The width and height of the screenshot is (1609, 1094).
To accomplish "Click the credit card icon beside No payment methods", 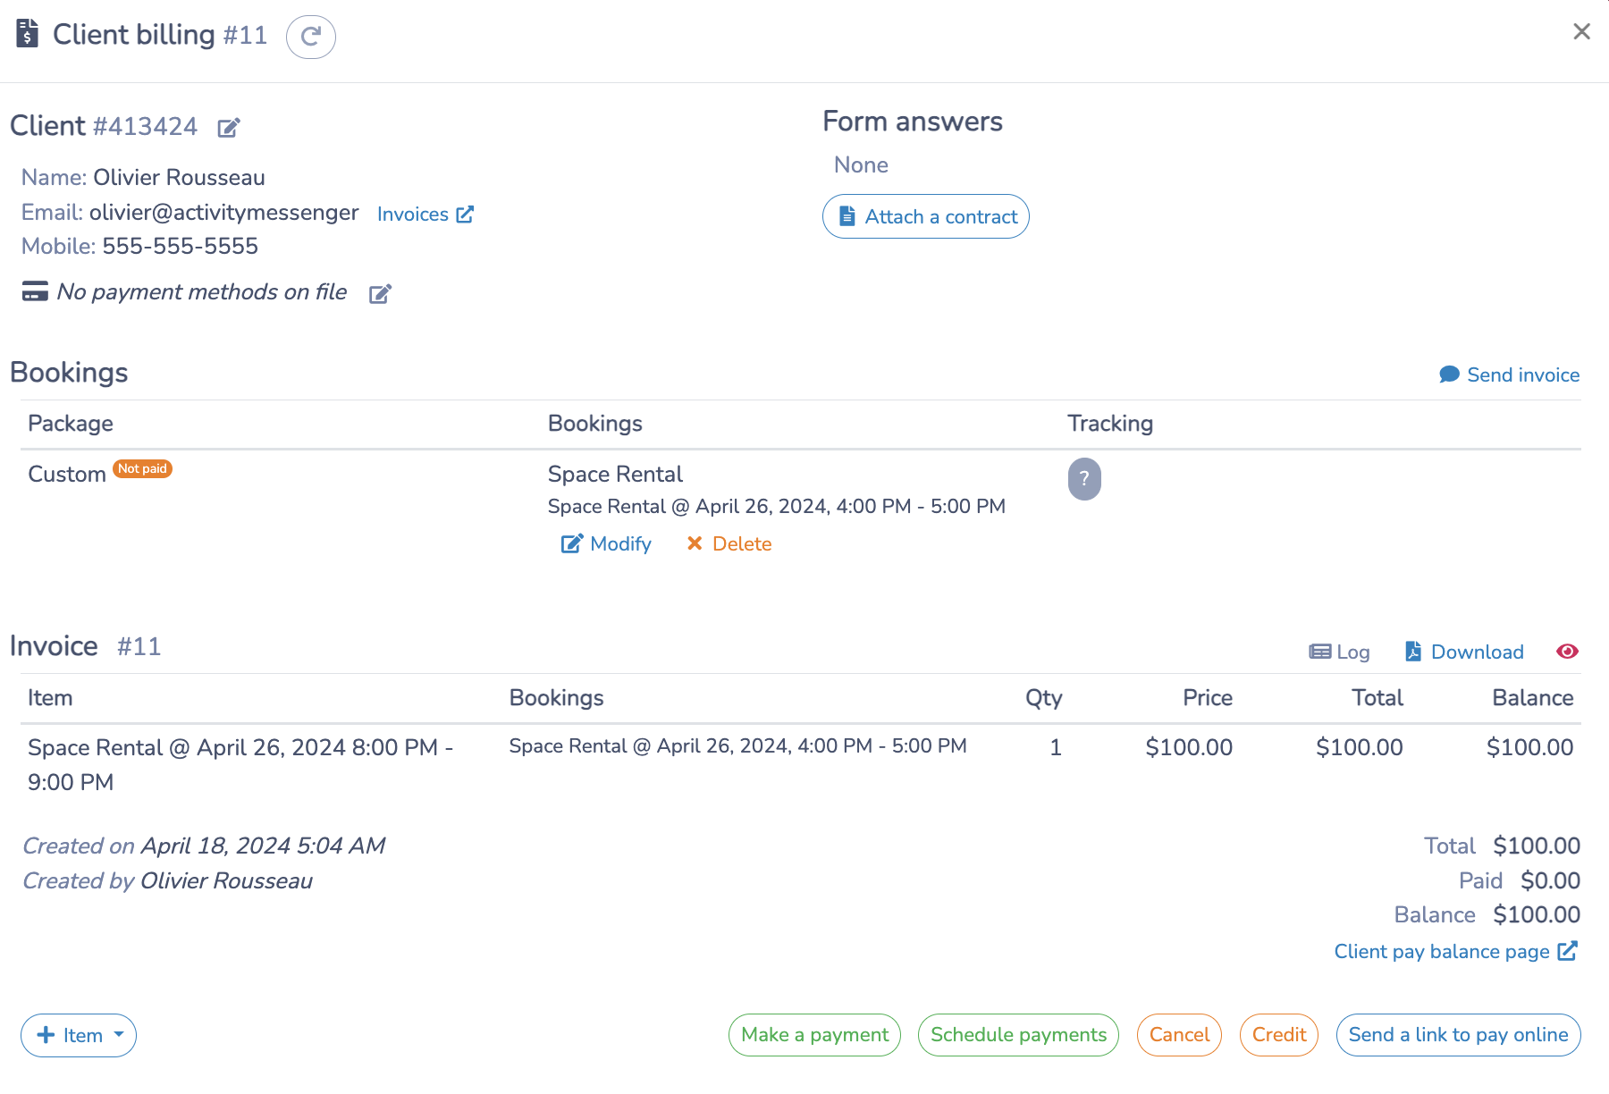I will (x=35, y=291).
